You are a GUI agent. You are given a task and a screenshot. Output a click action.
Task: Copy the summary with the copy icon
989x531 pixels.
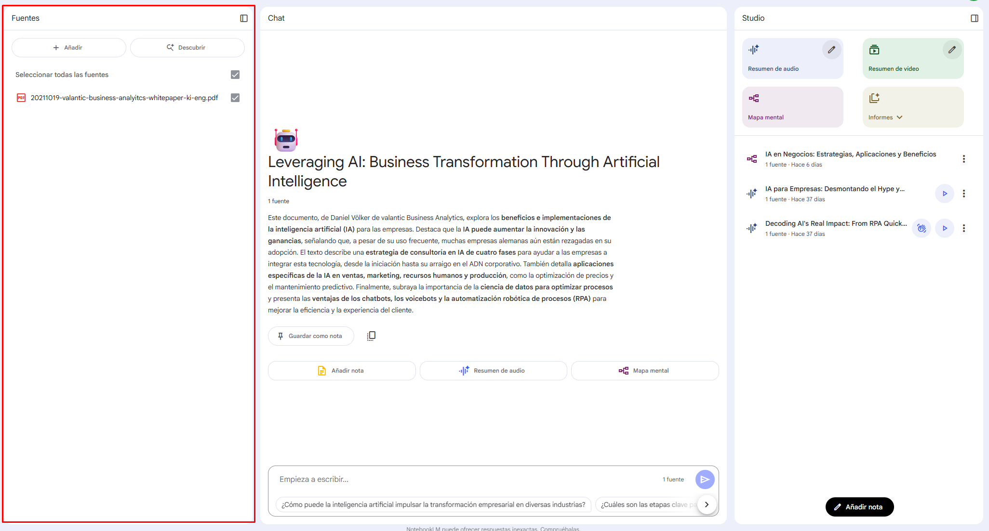(x=371, y=336)
